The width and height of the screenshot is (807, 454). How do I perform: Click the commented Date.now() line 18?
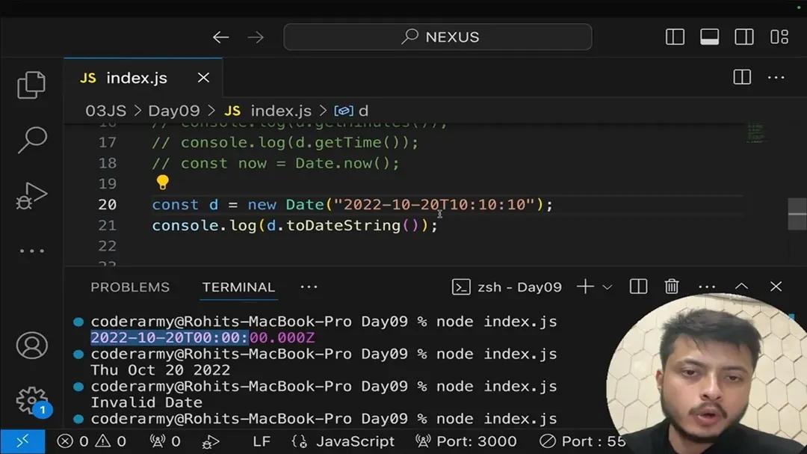point(275,163)
